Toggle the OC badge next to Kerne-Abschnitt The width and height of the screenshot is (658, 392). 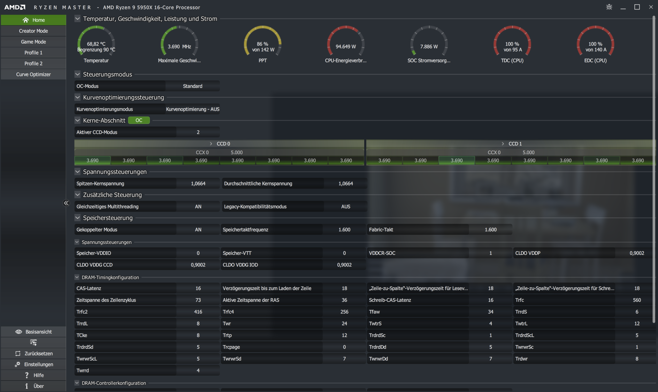click(139, 120)
